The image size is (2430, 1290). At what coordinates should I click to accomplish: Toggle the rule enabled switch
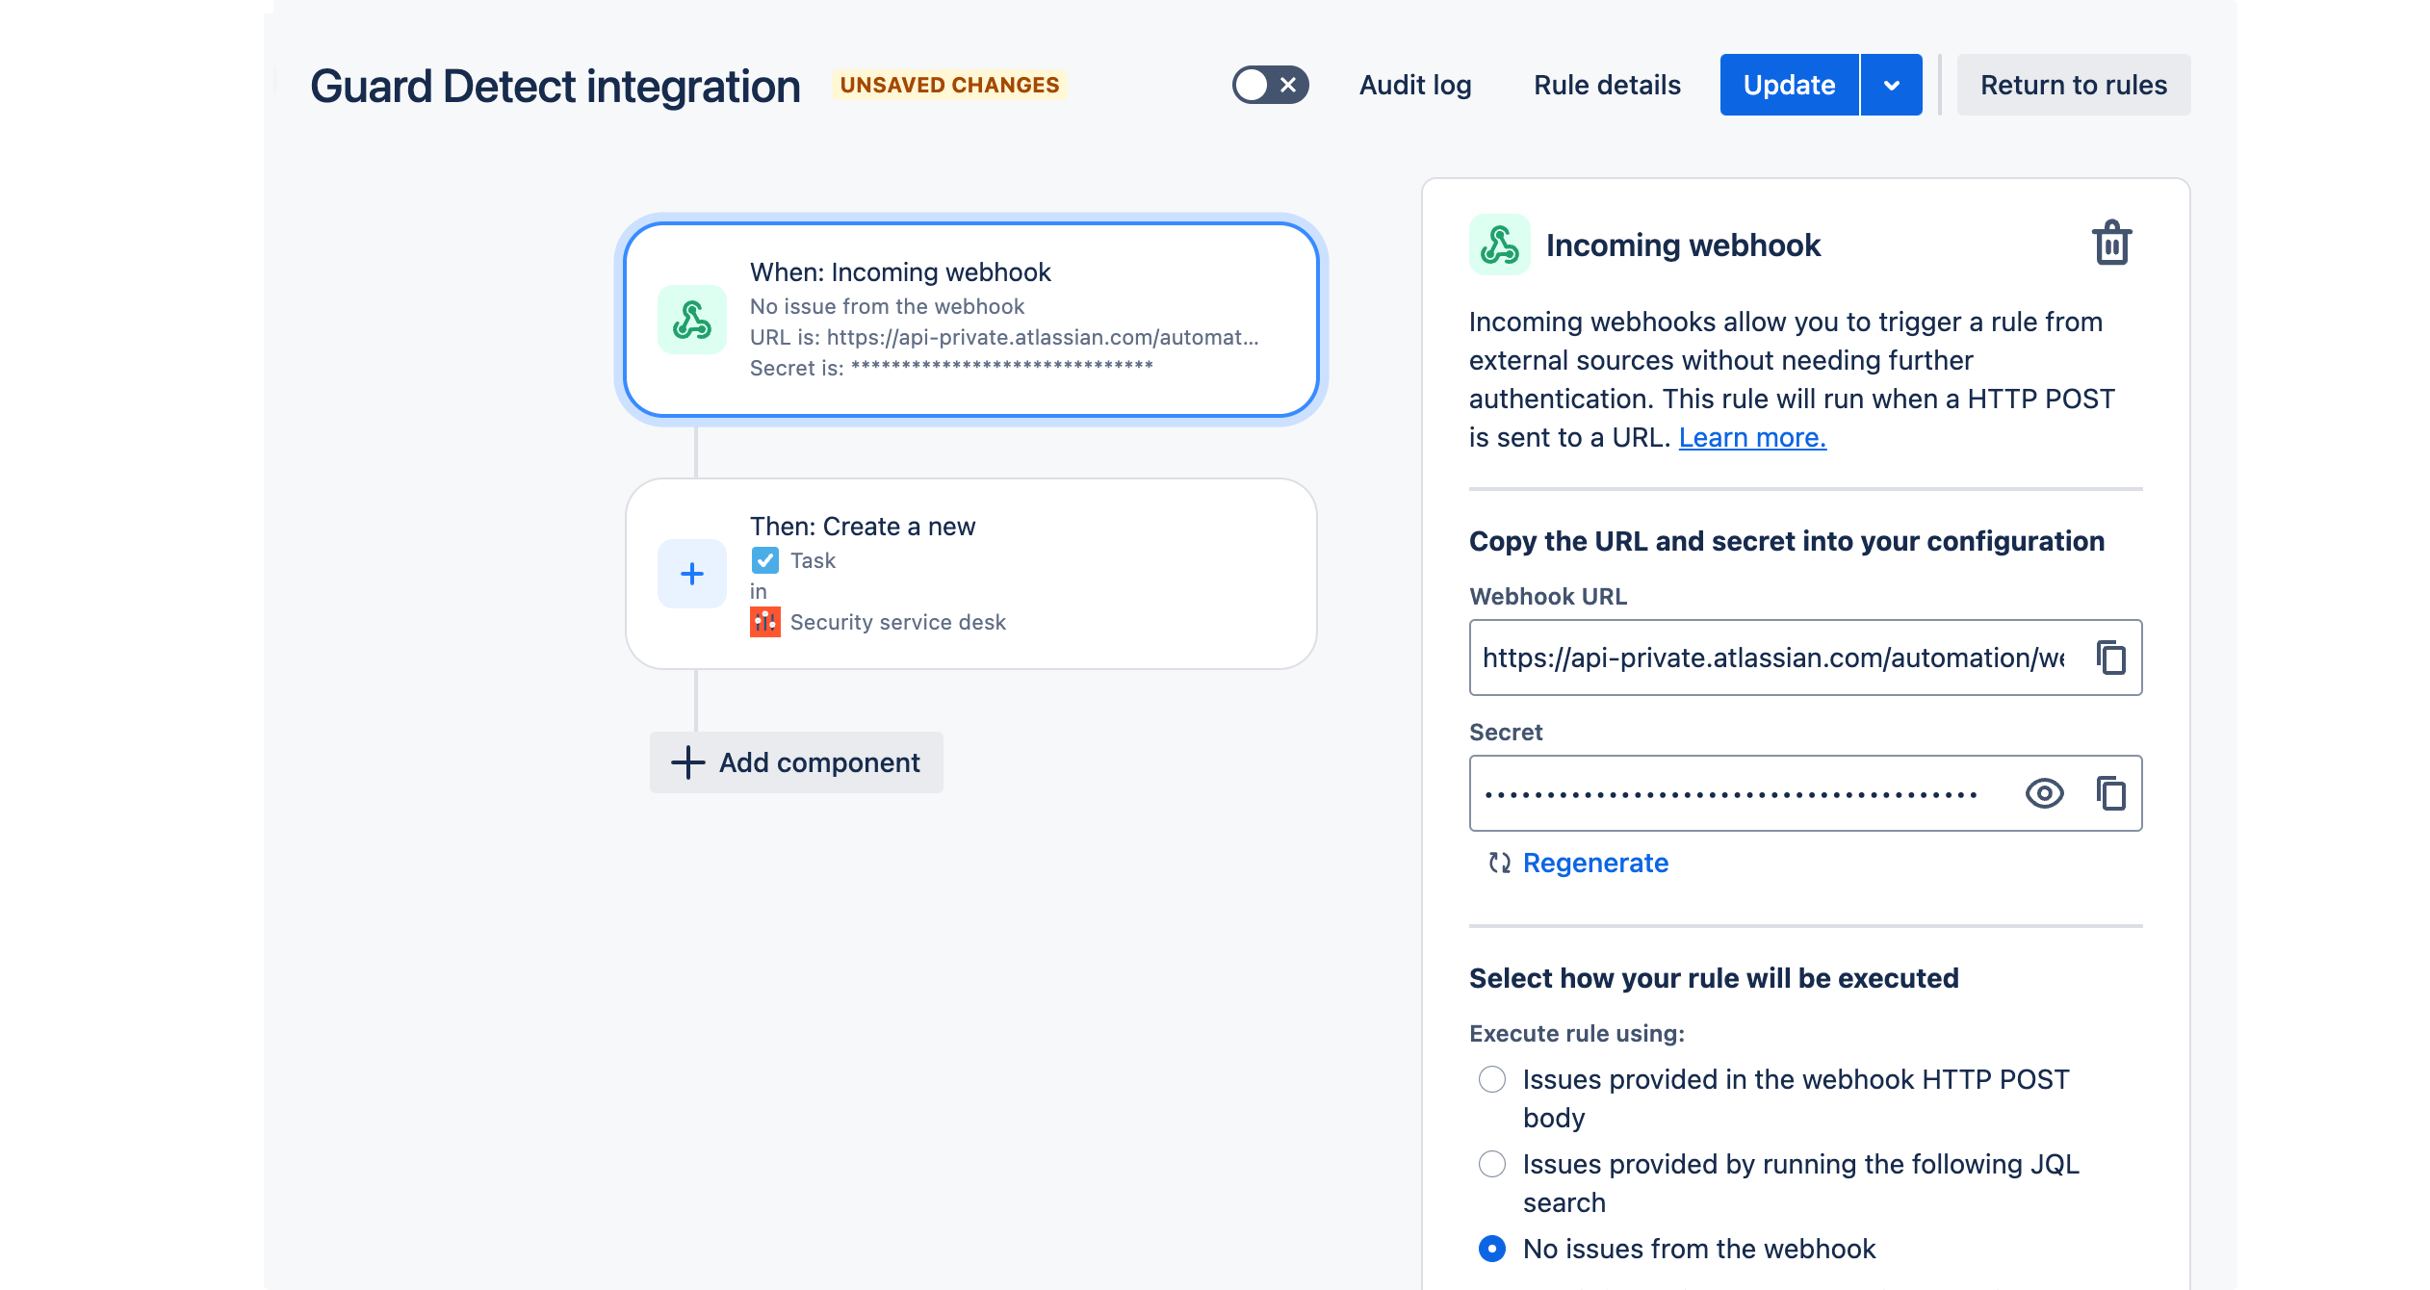[x=1270, y=85]
